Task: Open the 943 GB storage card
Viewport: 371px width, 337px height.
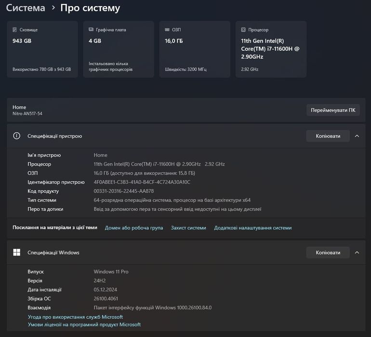Action: tap(42, 49)
